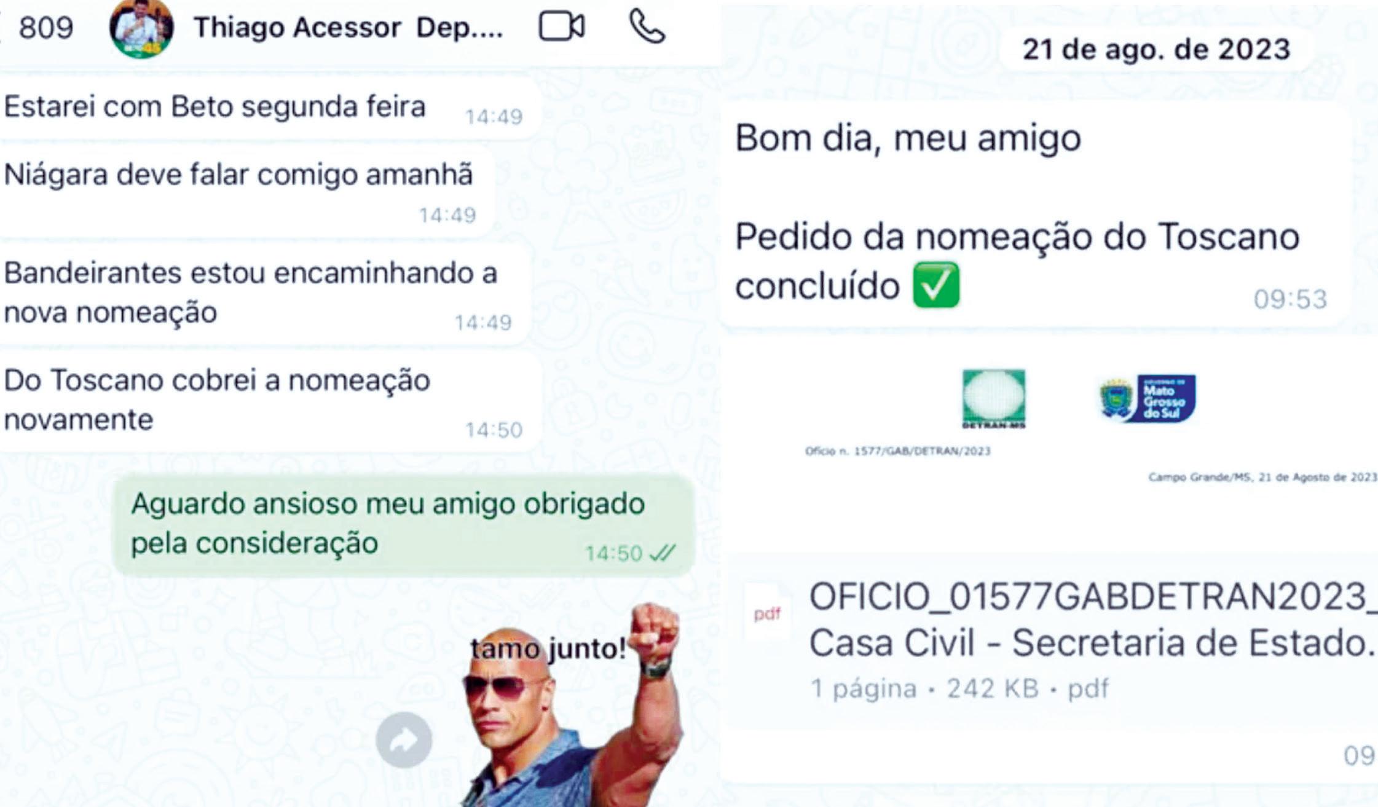Start a voice call via phone icon
The image size is (1378, 807).
(647, 27)
